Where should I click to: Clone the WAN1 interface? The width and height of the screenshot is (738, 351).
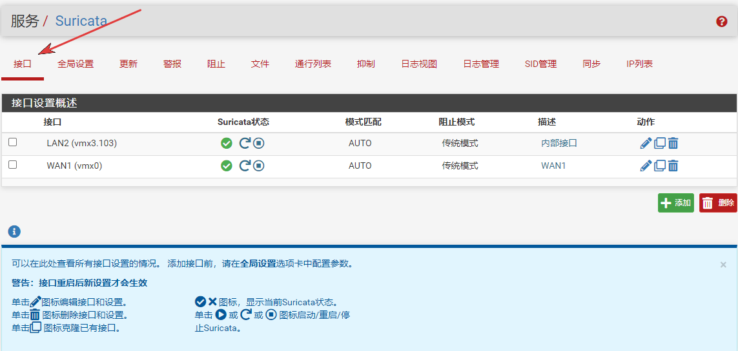659,166
